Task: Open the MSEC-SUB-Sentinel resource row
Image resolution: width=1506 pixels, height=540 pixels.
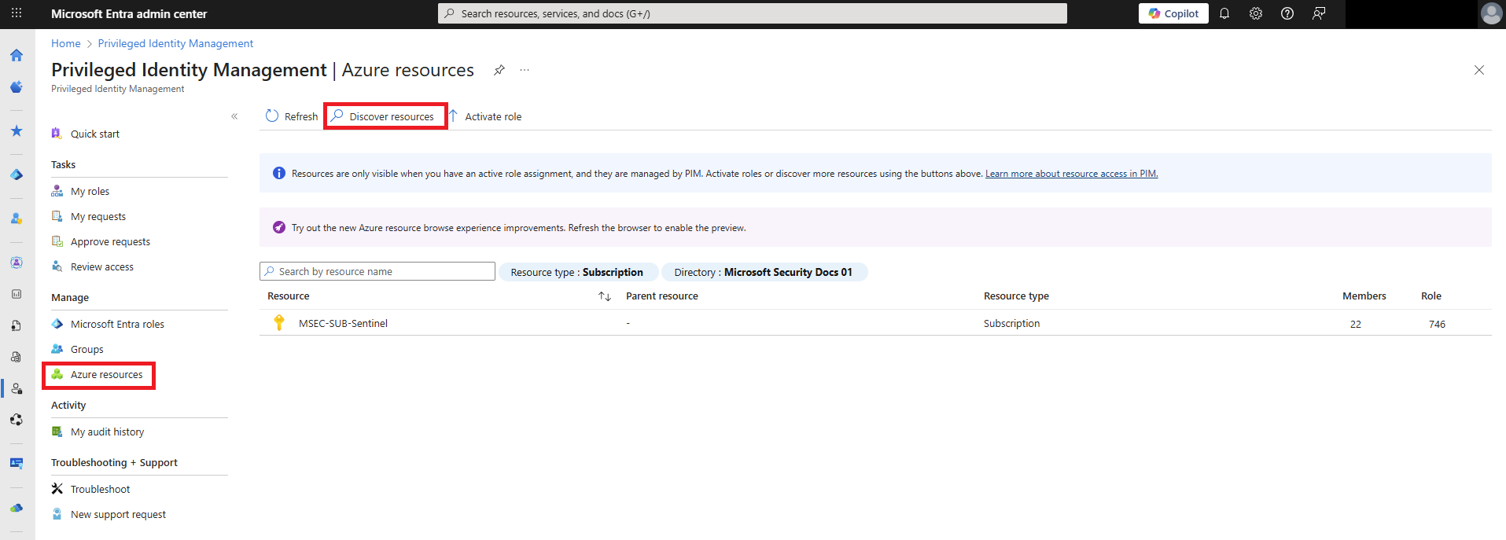Action: (343, 323)
